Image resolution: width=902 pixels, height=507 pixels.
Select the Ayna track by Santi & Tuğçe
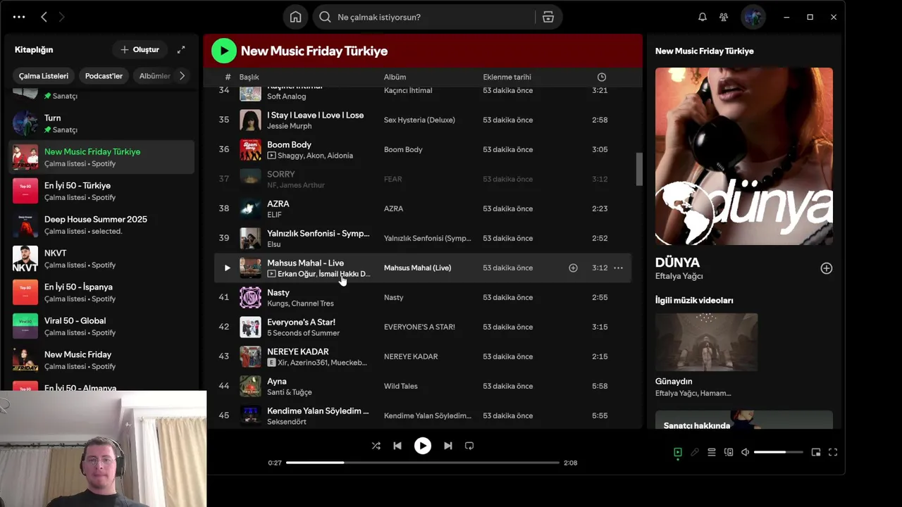point(423,386)
